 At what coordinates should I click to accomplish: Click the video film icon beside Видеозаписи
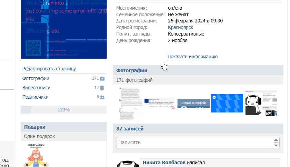pos(102,88)
